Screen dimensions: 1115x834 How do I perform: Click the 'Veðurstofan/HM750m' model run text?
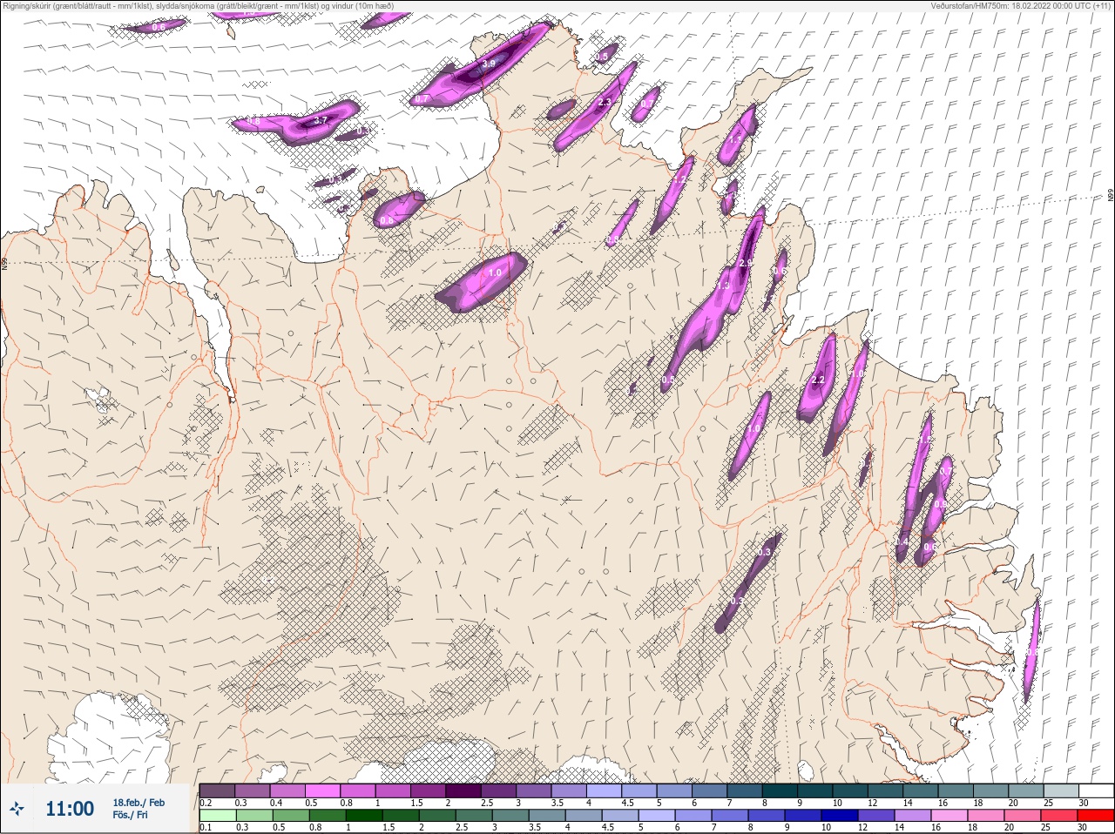970,6
